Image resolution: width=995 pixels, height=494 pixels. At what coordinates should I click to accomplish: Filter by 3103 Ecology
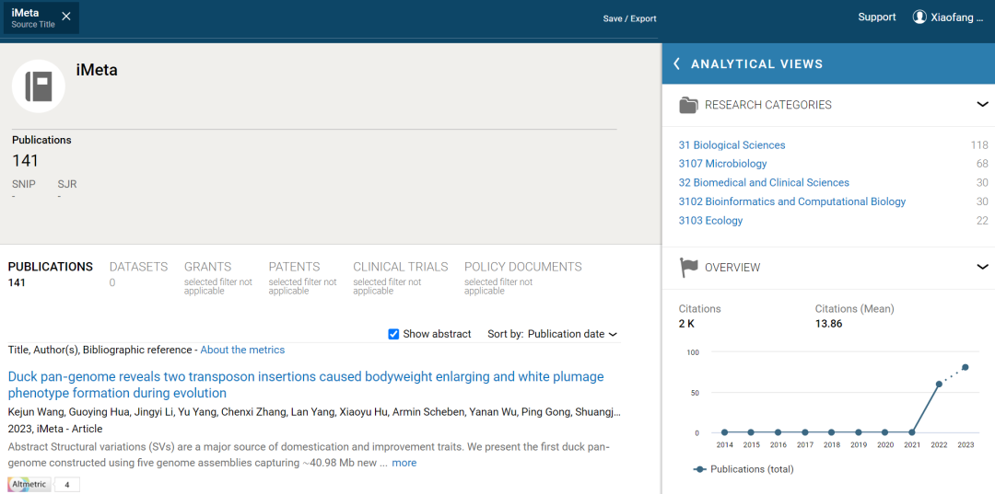pyautogui.click(x=710, y=221)
